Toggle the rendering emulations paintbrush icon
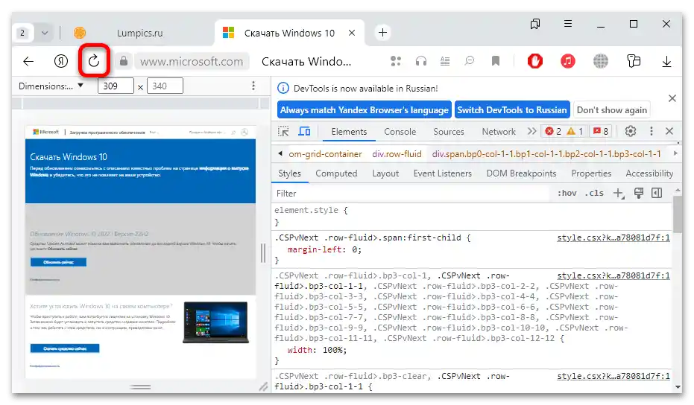This screenshot has height=405, width=694. point(638,193)
